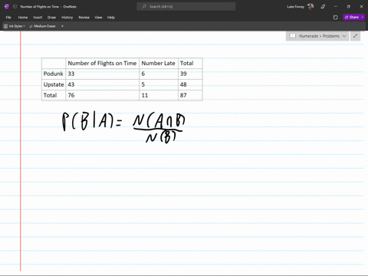Switch to the Insert tab
The width and height of the screenshot is (368, 276).
(x=38, y=18)
